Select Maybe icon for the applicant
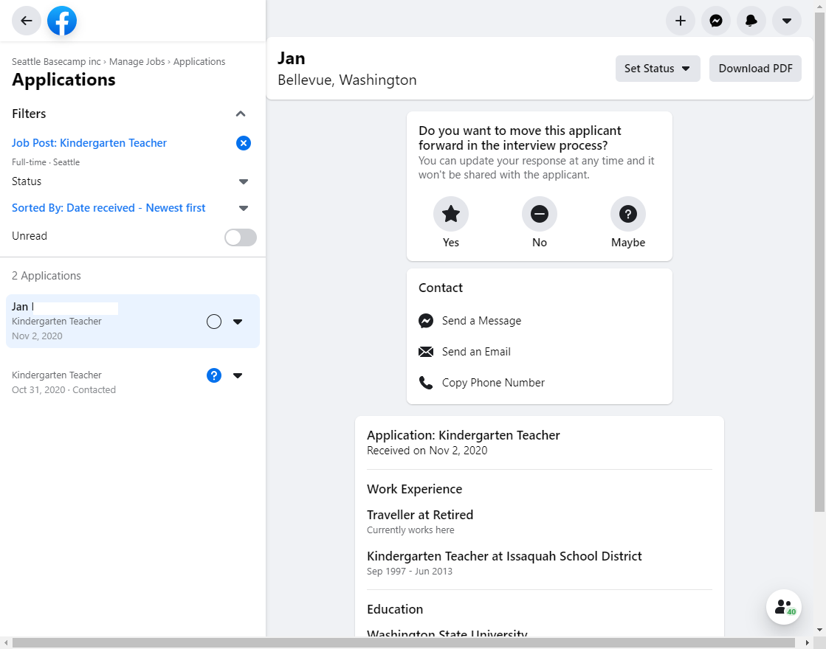826x649 pixels. (627, 213)
